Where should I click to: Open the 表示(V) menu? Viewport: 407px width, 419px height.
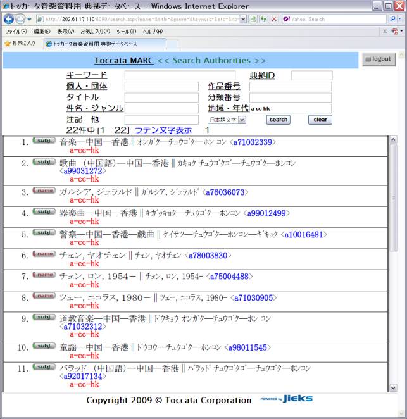[x=65, y=32]
